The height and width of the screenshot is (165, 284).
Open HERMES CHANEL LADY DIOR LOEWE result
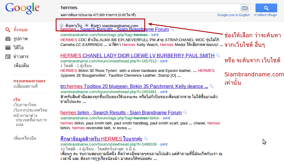click(137, 55)
